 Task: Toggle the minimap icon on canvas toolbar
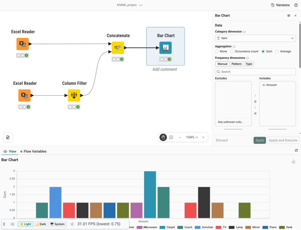(171, 137)
